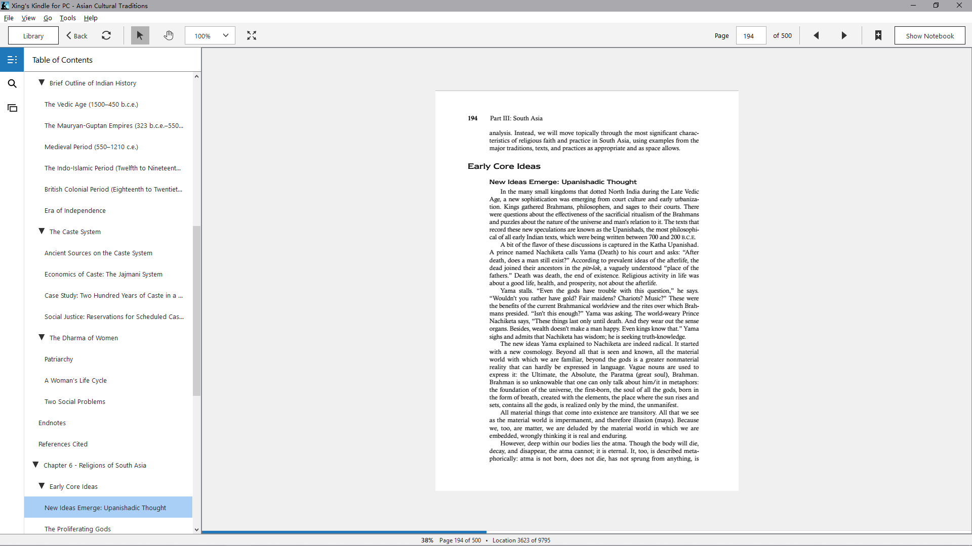This screenshot has width=972, height=546.
Task: Click the contents scroll up arrow
Action: pos(196,76)
